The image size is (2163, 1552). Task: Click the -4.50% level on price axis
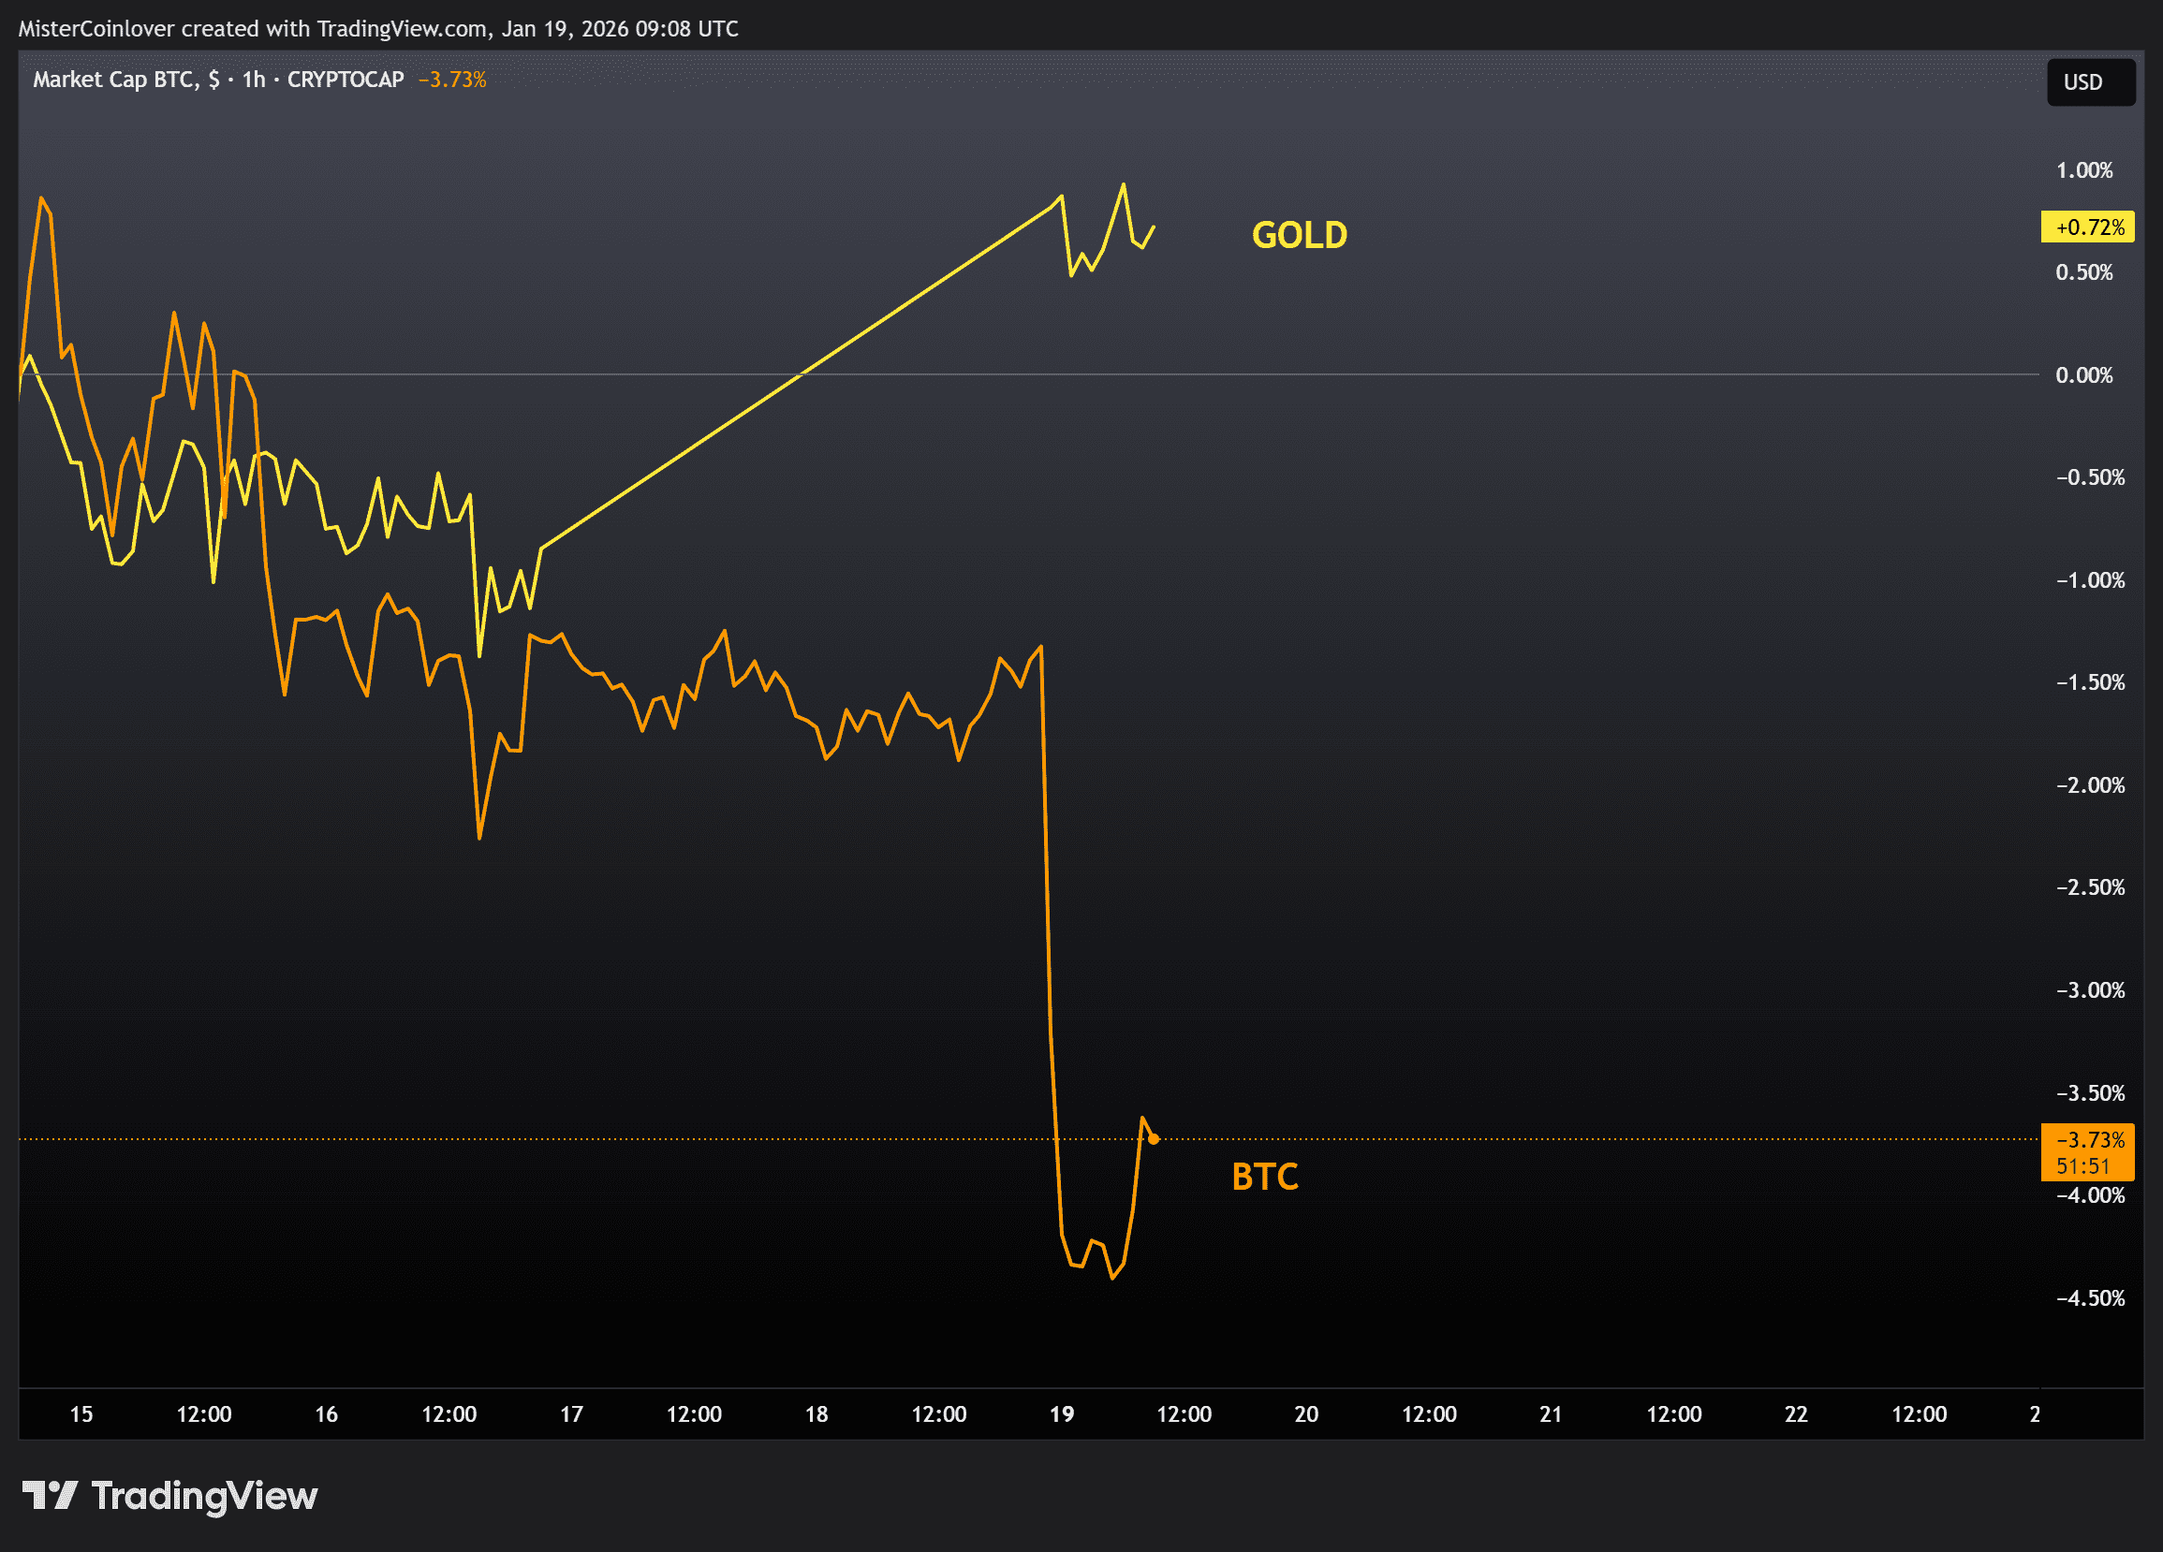[2090, 1298]
